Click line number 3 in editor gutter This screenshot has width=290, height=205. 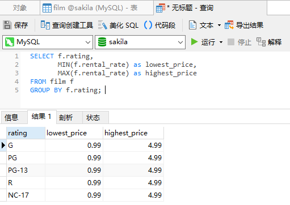(16, 73)
